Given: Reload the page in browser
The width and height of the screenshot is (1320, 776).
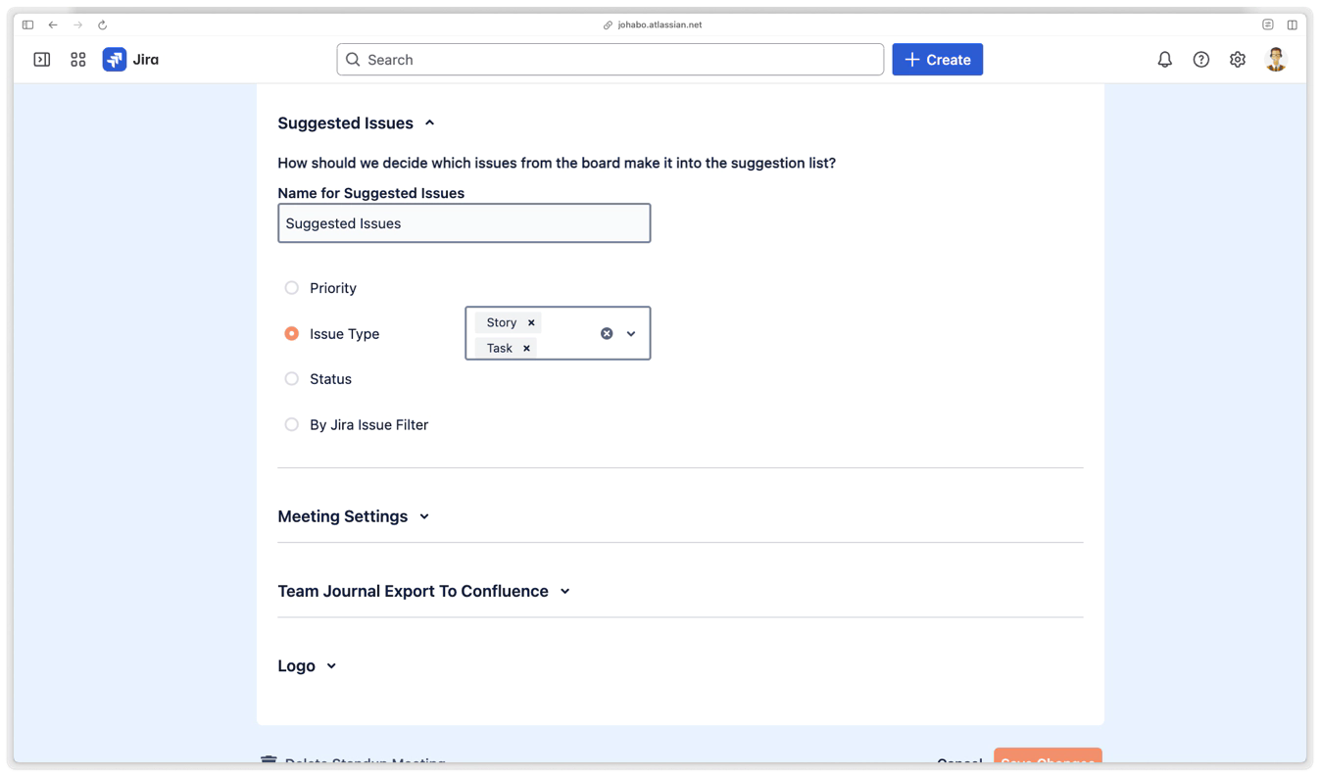Looking at the screenshot, I should pyautogui.click(x=102, y=24).
